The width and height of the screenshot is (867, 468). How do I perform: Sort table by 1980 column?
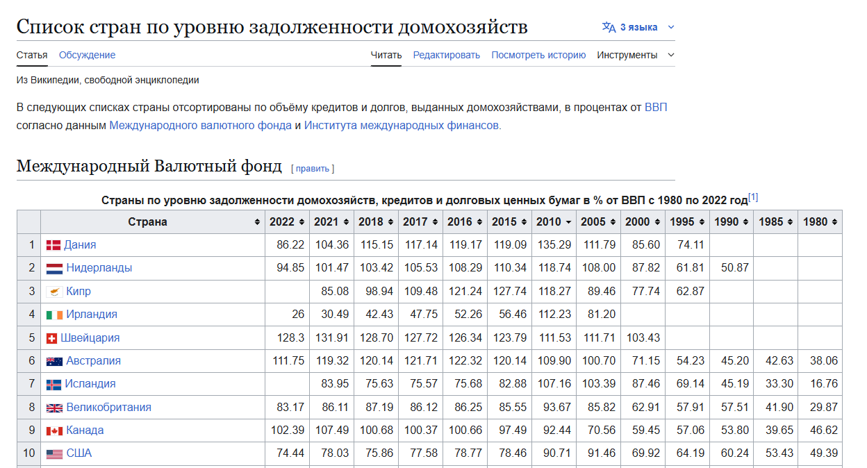[x=820, y=222]
